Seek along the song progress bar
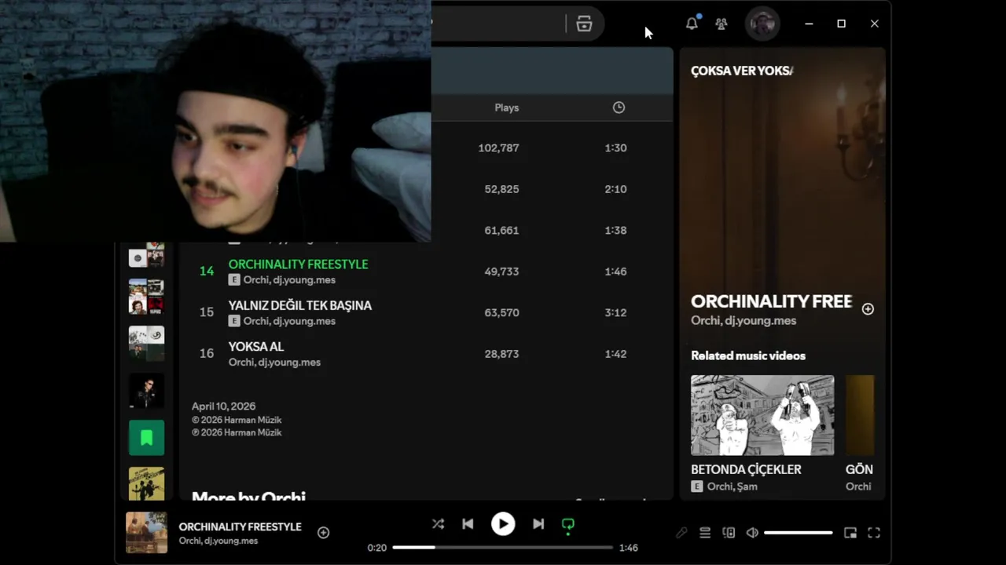Screen dimensions: 1006x565 (x=503, y=548)
